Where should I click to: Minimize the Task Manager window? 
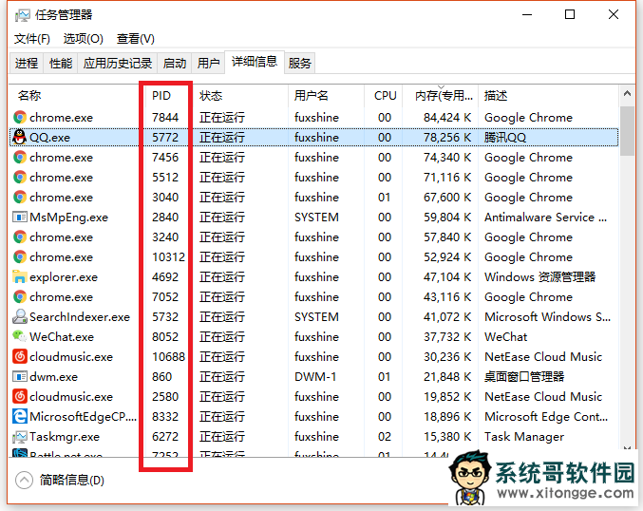527,15
